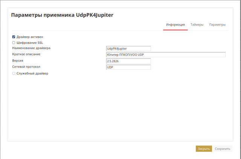
Task: Click the Параметры приемника UdpPK4Jupiter heading
Action: coord(62,15)
